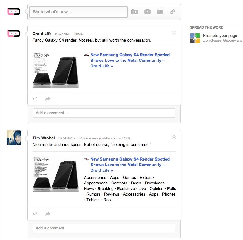Viewport: 243px width, 240px height.
Task: Click Add a comment under Tim Wrobel's post
Action: pyautogui.click(x=104, y=228)
